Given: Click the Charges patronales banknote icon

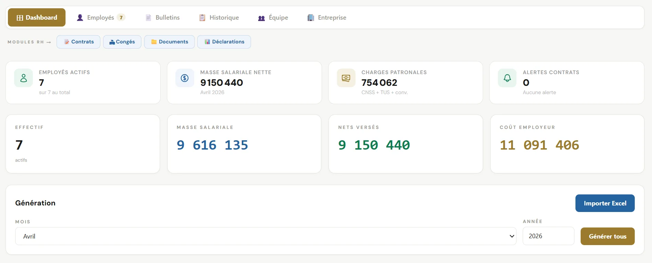Looking at the screenshot, I should [346, 78].
